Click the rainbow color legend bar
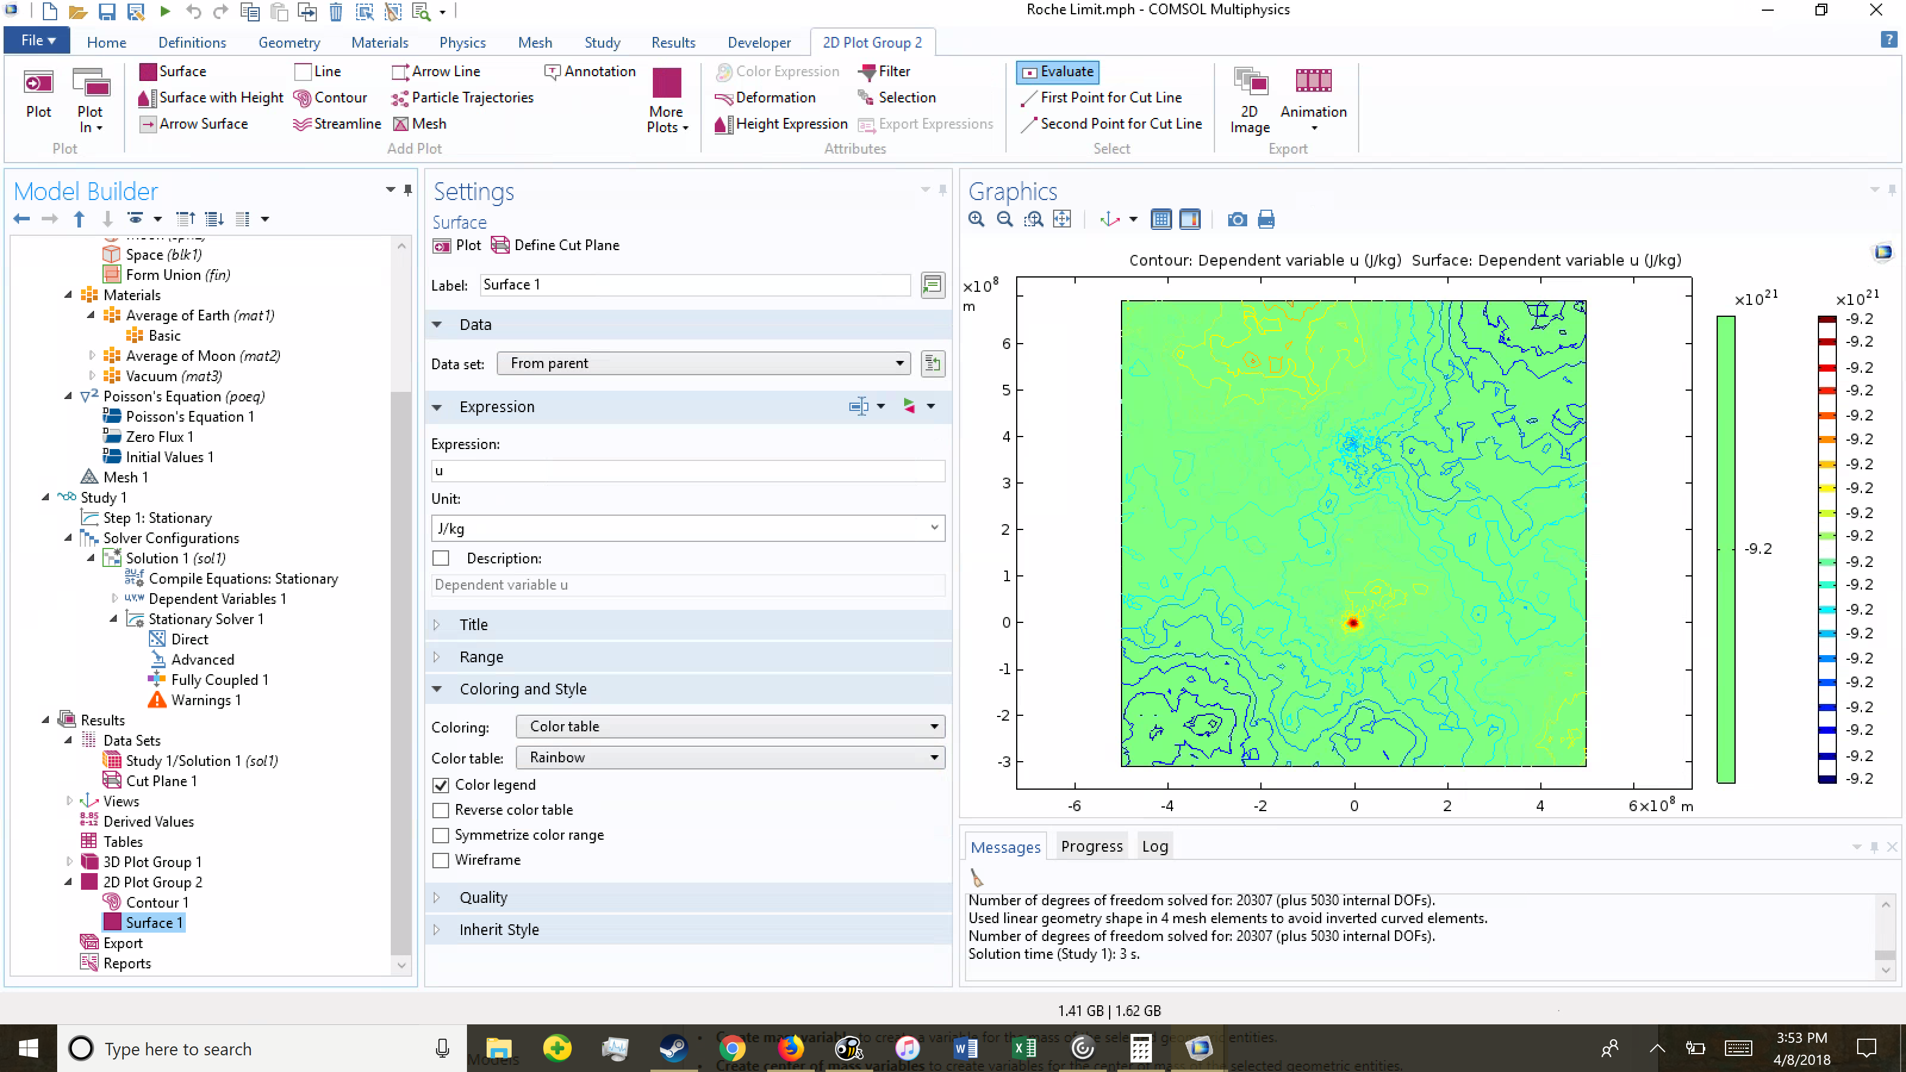 1826,549
